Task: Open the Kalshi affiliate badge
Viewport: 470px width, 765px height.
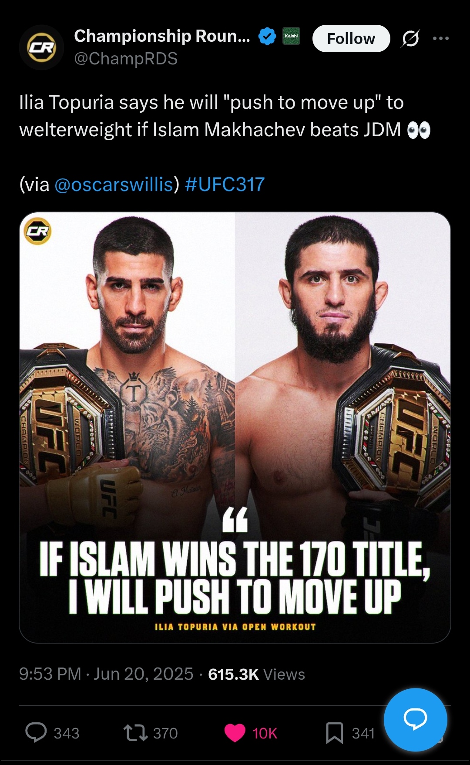Action: [x=291, y=36]
